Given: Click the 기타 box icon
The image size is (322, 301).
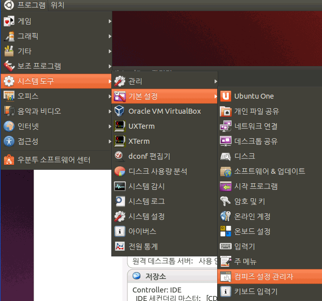Looking at the screenshot, I should click(x=9, y=51).
